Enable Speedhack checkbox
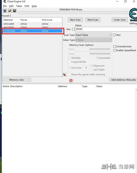This screenshot has height=173, width=137. click(x=115, y=50)
